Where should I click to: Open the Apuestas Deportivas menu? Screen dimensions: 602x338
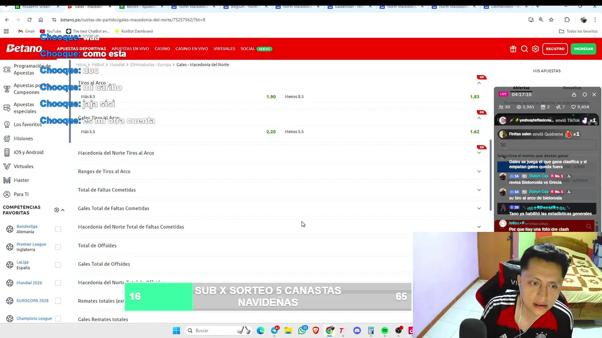pyautogui.click(x=81, y=49)
